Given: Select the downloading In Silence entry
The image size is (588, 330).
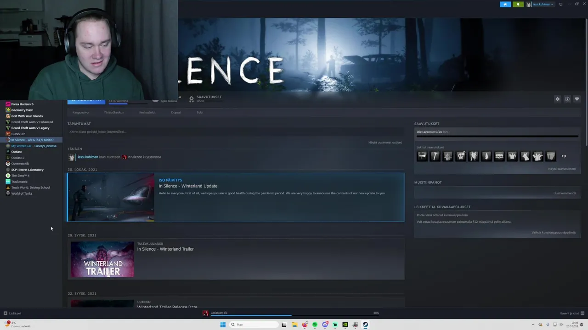Looking at the screenshot, I should pyautogui.click(x=32, y=140).
